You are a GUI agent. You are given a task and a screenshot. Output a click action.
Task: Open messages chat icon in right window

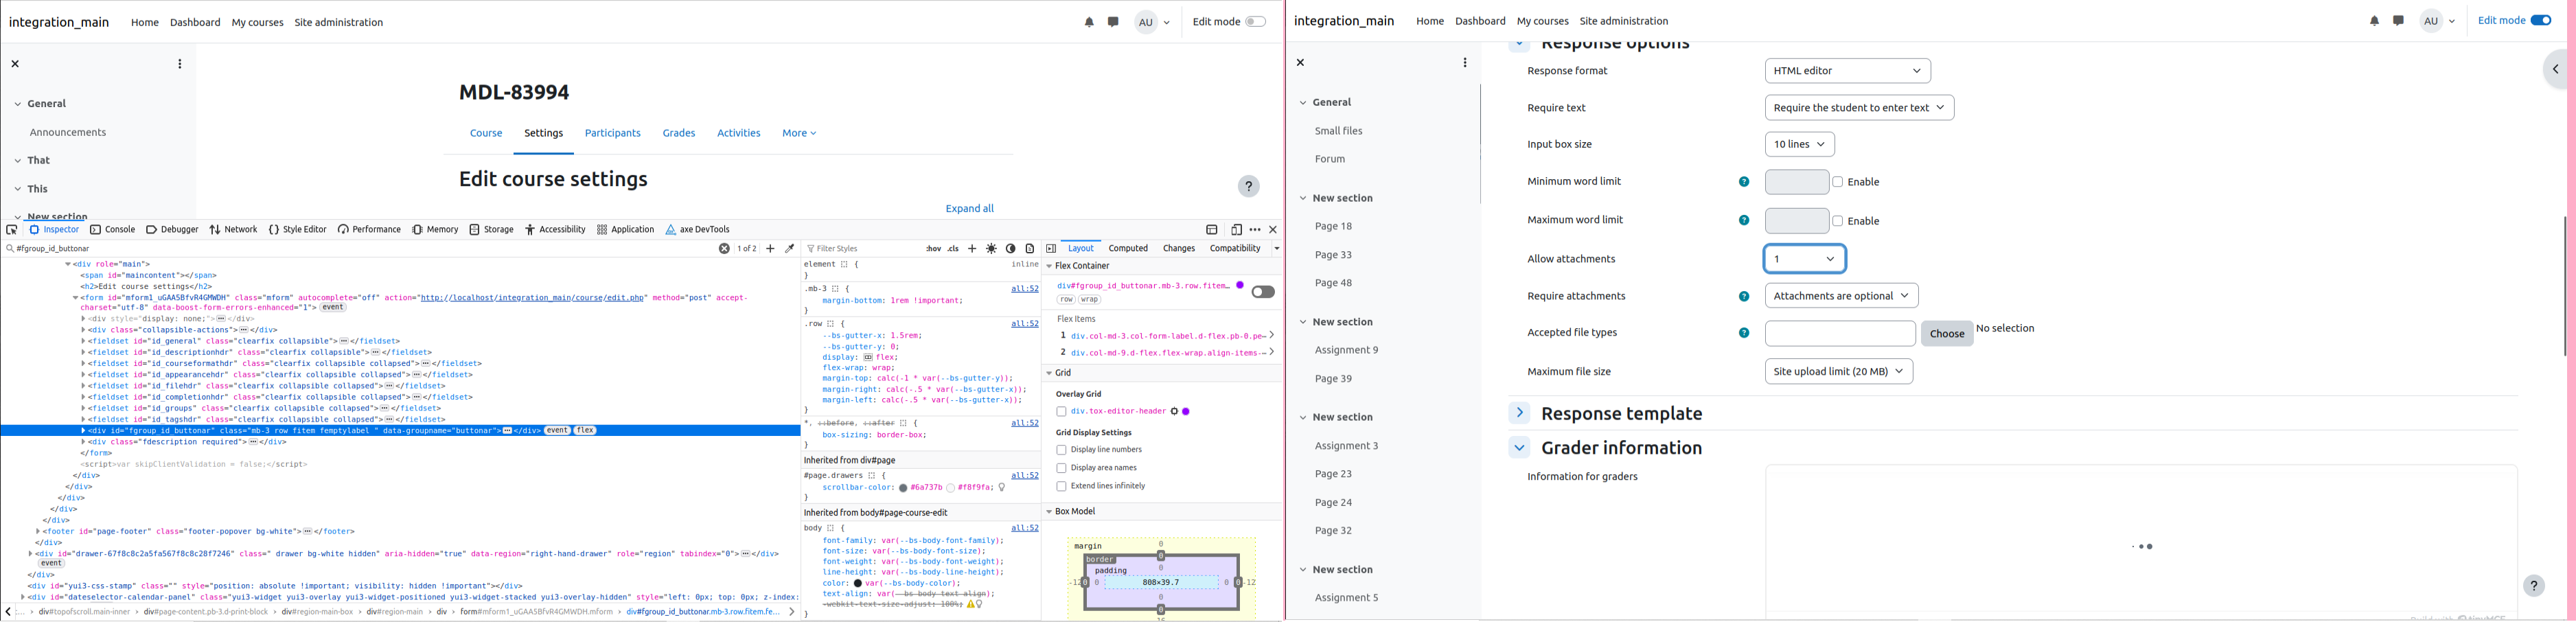2398,21
